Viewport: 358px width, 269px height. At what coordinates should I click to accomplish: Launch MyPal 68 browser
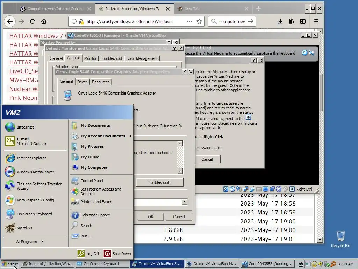coord(35,228)
